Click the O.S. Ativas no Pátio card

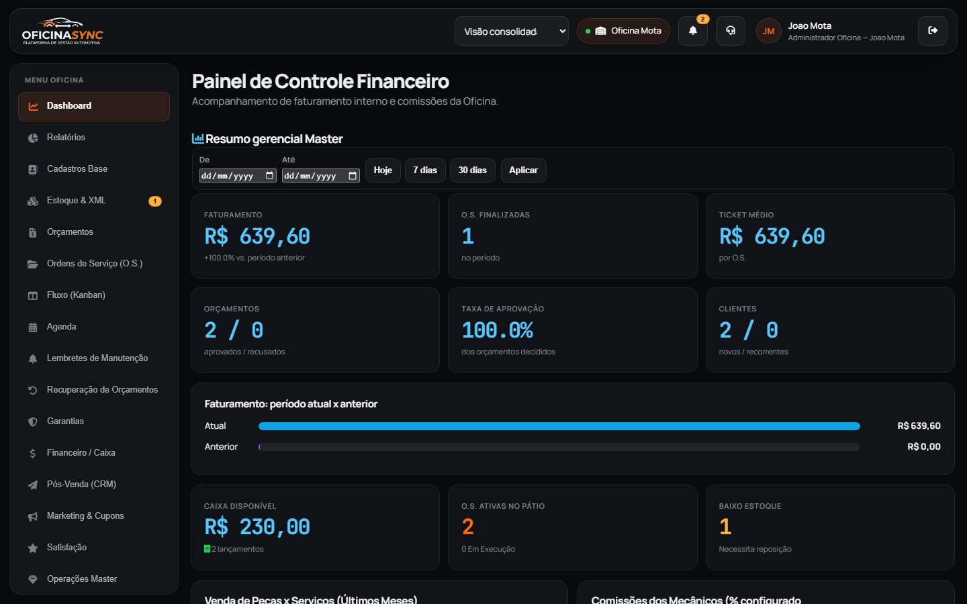pos(573,527)
